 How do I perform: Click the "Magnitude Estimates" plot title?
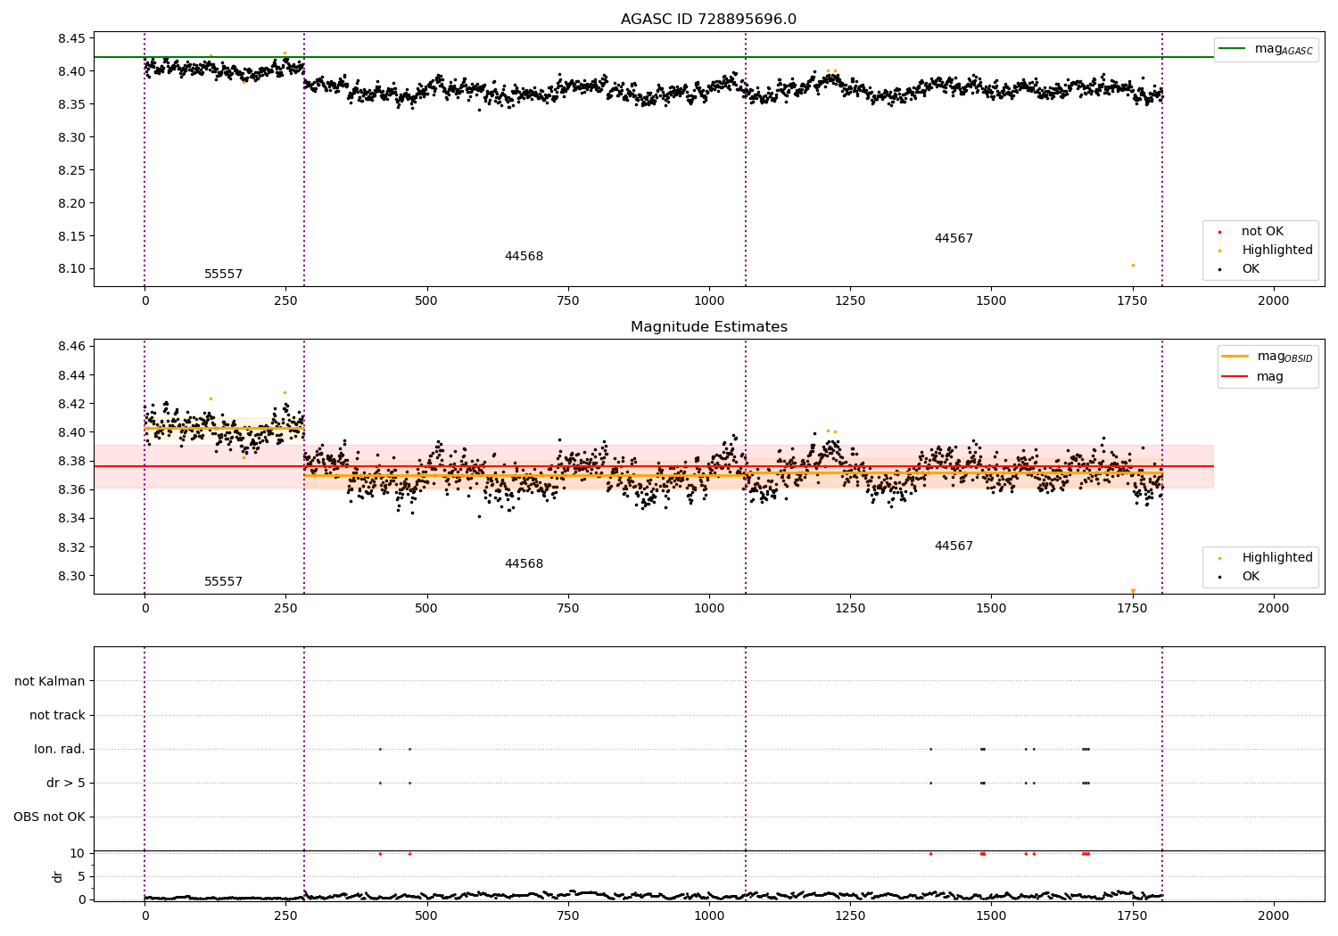(708, 327)
